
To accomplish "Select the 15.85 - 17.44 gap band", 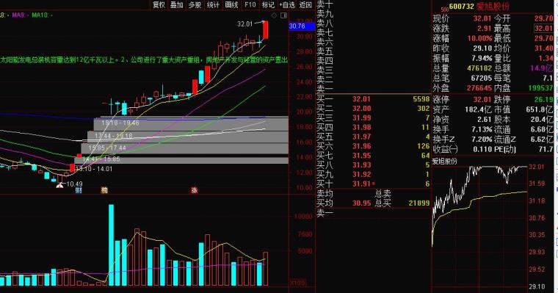I will point(185,148).
